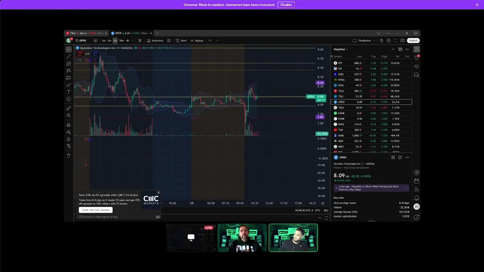This screenshot has width=484, height=272.
Task: Open watchlist advanced view table icon
Action: pos(400,49)
